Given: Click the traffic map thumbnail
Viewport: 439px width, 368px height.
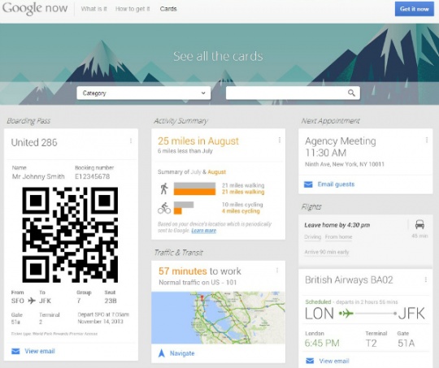Looking at the screenshot, I should [218, 318].
